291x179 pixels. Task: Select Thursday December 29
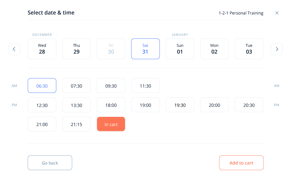(x=76, y=49)
